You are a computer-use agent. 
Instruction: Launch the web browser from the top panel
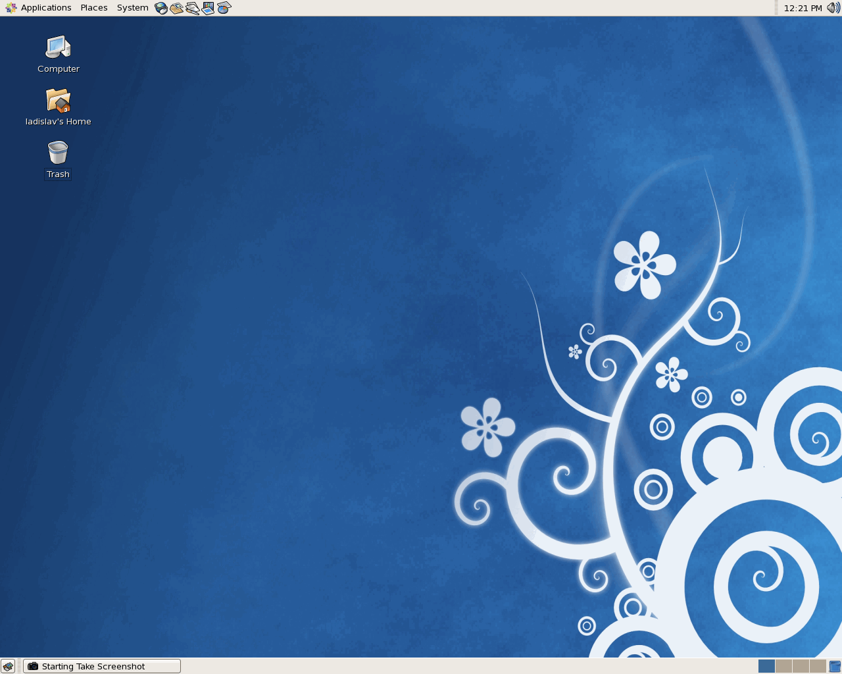[x=161, y=8]
